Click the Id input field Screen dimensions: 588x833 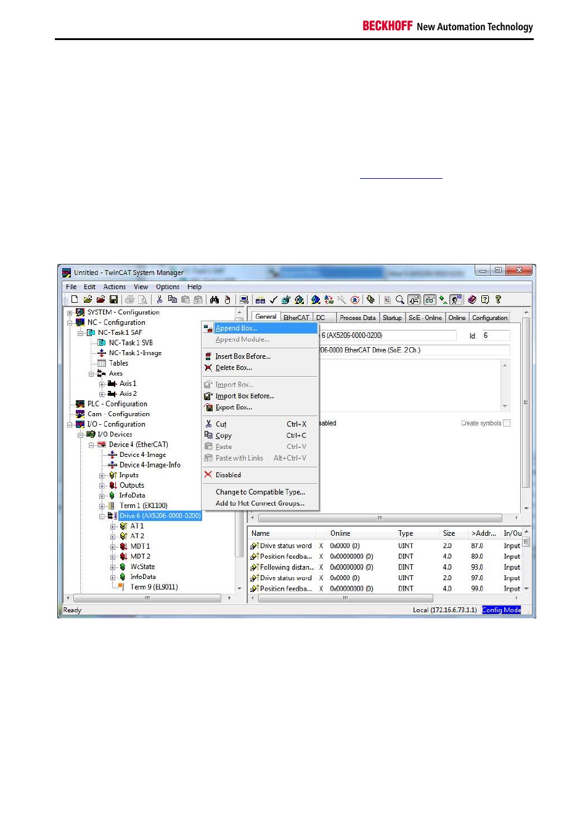(x=496, y=335)
